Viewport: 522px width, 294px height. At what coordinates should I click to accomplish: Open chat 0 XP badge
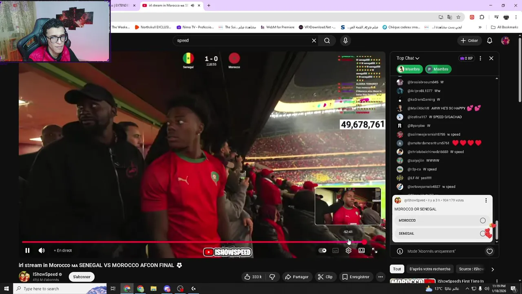click(x=467, y=58)
